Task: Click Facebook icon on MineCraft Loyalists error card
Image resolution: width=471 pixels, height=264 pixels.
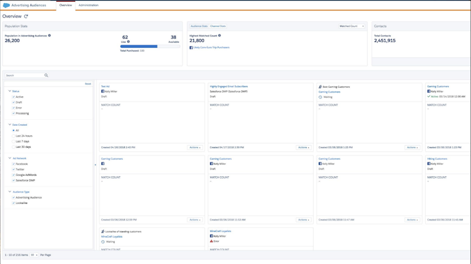Action: pyautogui.click(x=211, y=236)
